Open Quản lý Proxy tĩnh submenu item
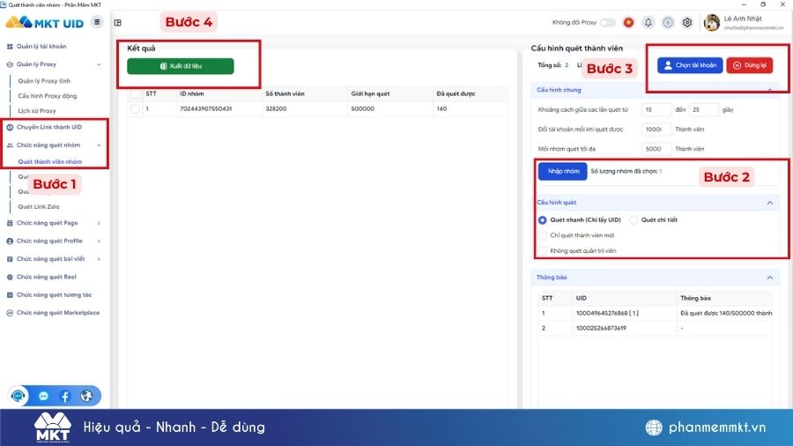Image resolution: width=793 pixels, height=446 pixels. point(44,81)
